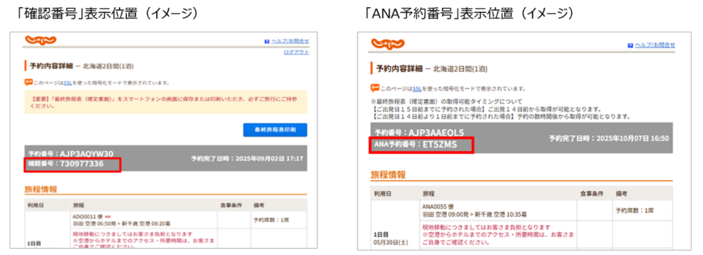Select the 確認番号 730977336 text
This screenshot has width=703, height=255.
click(66, 164)
